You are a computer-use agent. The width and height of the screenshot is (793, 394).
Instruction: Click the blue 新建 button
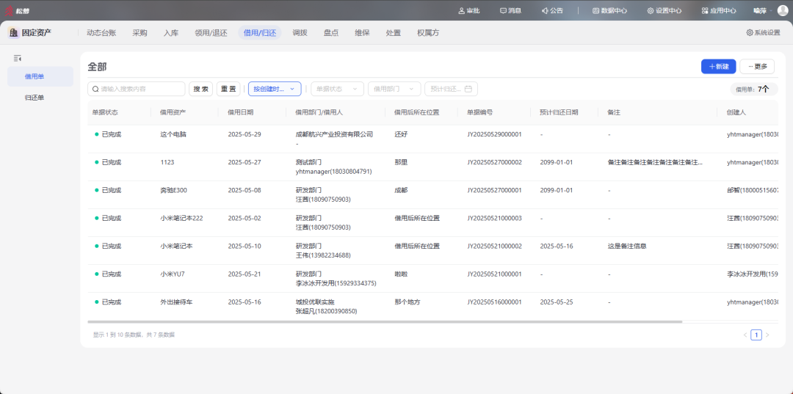718,67
